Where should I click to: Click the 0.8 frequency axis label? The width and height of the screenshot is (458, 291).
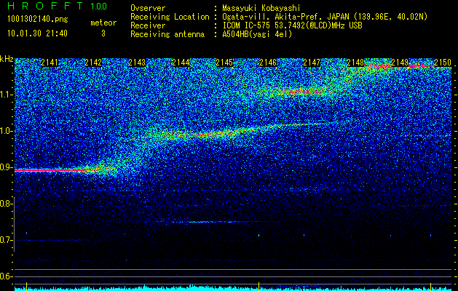6,204
